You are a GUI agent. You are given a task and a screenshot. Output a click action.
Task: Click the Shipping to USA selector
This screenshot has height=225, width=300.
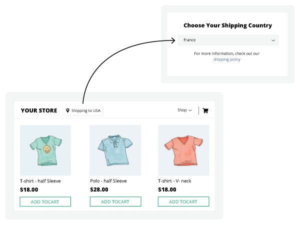click(83, 110)
